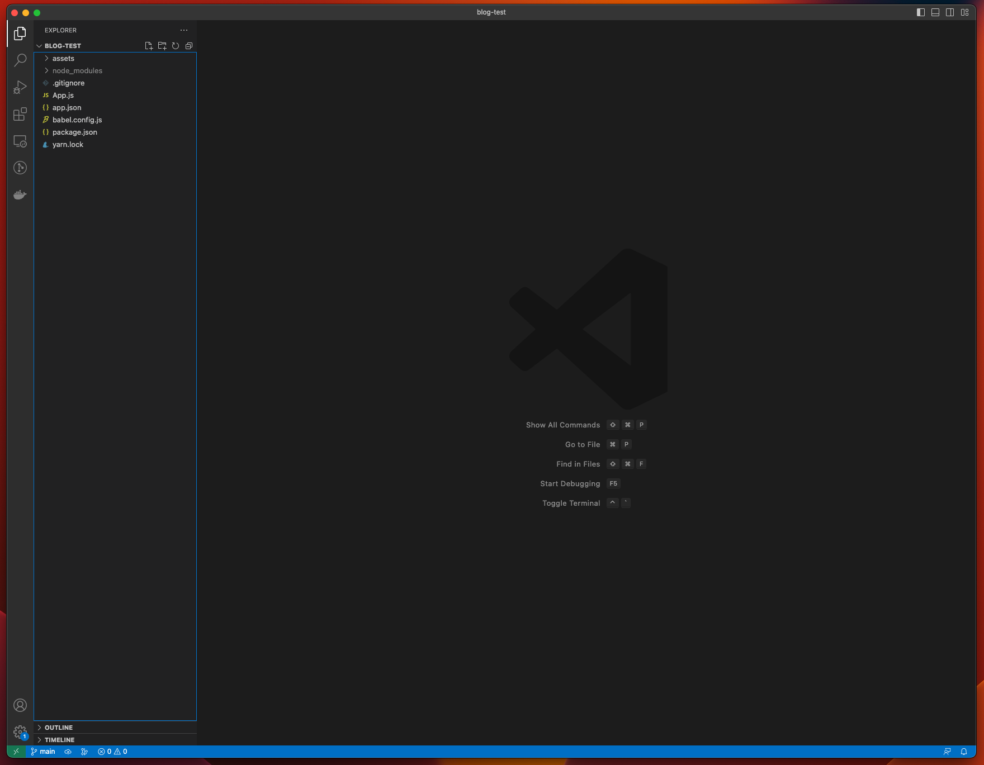Toggle the primary side bar visibility
984x765 pixels.
click(921, 12)
